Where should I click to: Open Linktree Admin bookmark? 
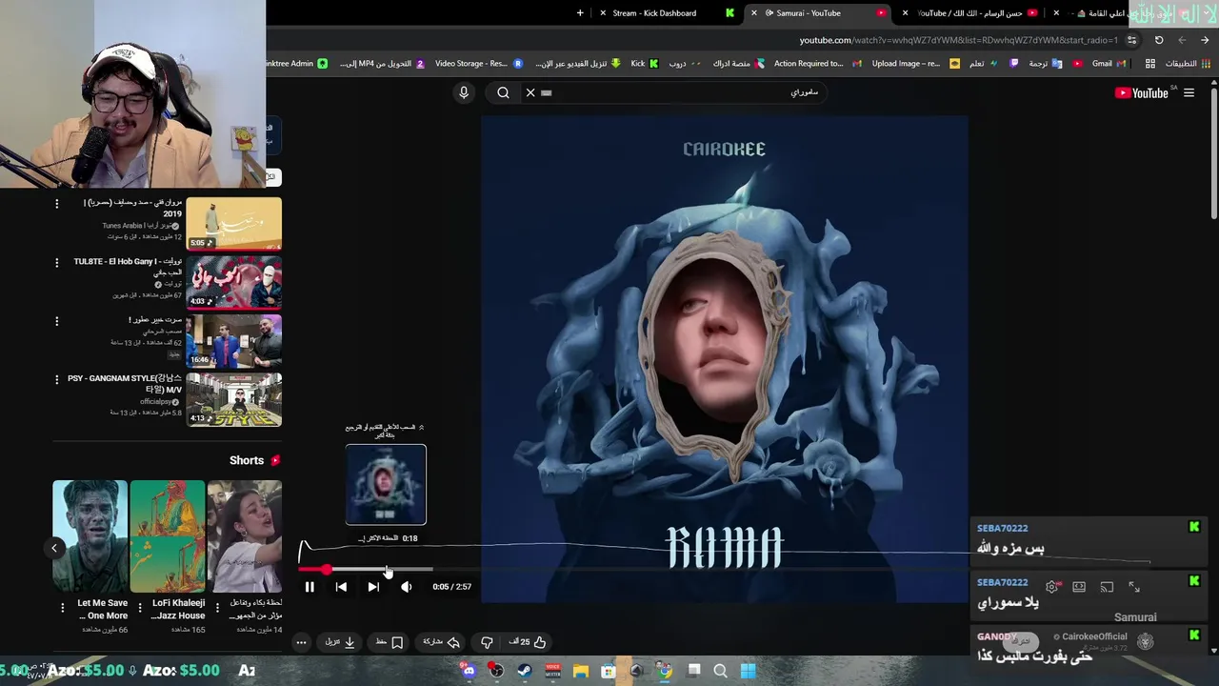click(x=297, y=64)
